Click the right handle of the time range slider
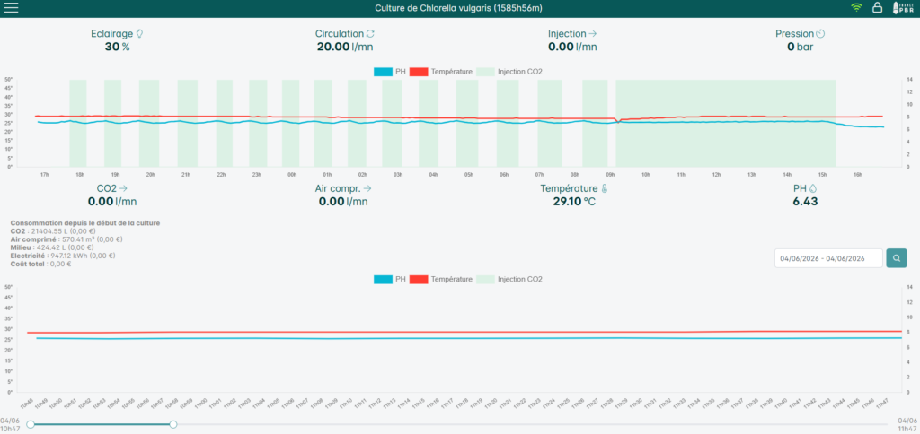920x434 pixels. click(x=173, y=425)
